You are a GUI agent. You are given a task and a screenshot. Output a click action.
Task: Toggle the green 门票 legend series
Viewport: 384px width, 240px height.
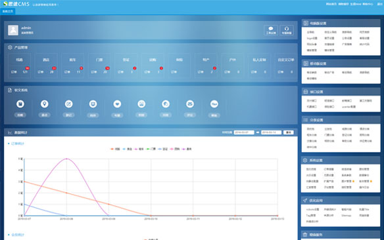pyautogui.click(x=151, y=149)
